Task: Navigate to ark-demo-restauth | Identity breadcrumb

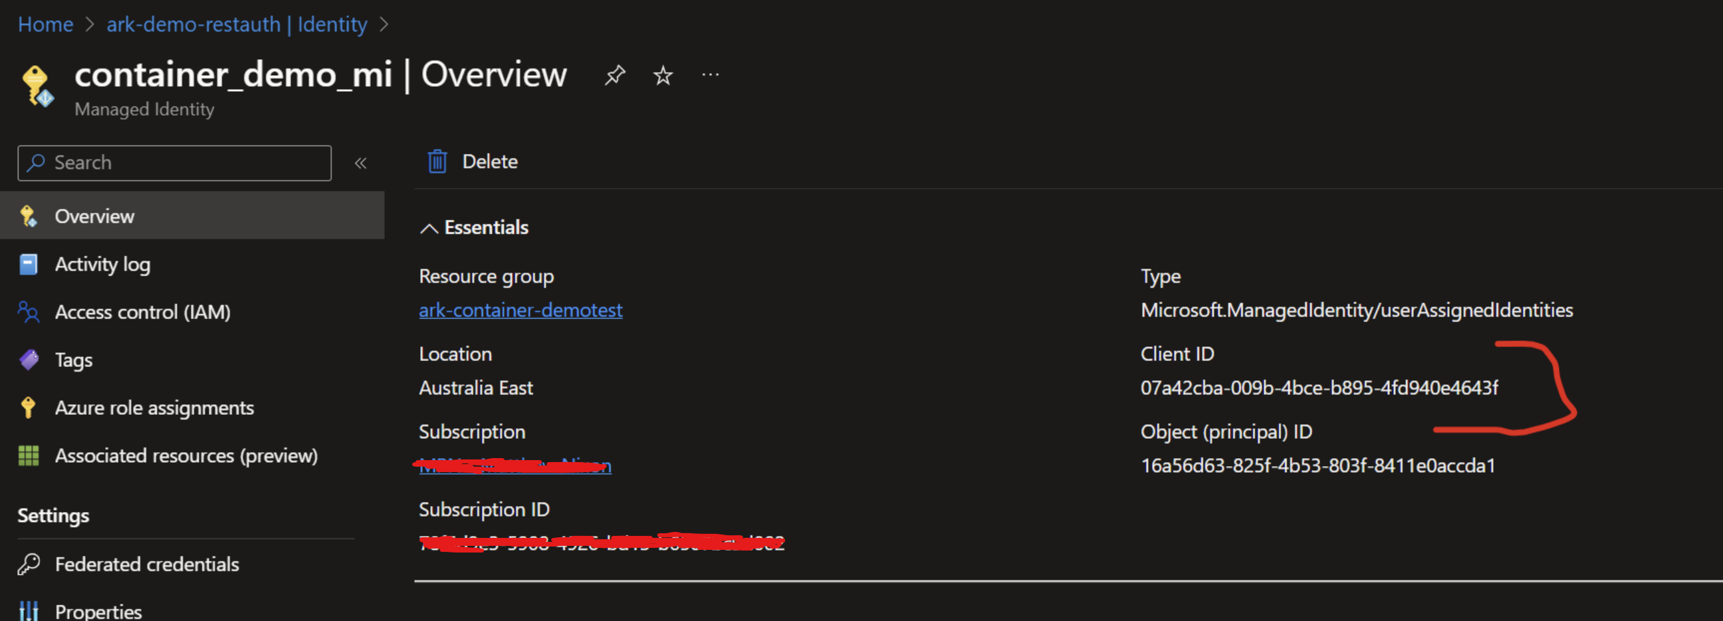Action: coord(236,24)
